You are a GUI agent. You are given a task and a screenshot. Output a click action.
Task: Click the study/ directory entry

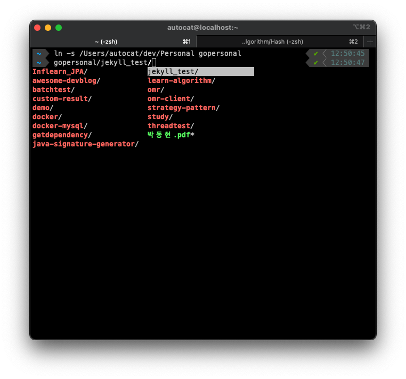(160, 117)
